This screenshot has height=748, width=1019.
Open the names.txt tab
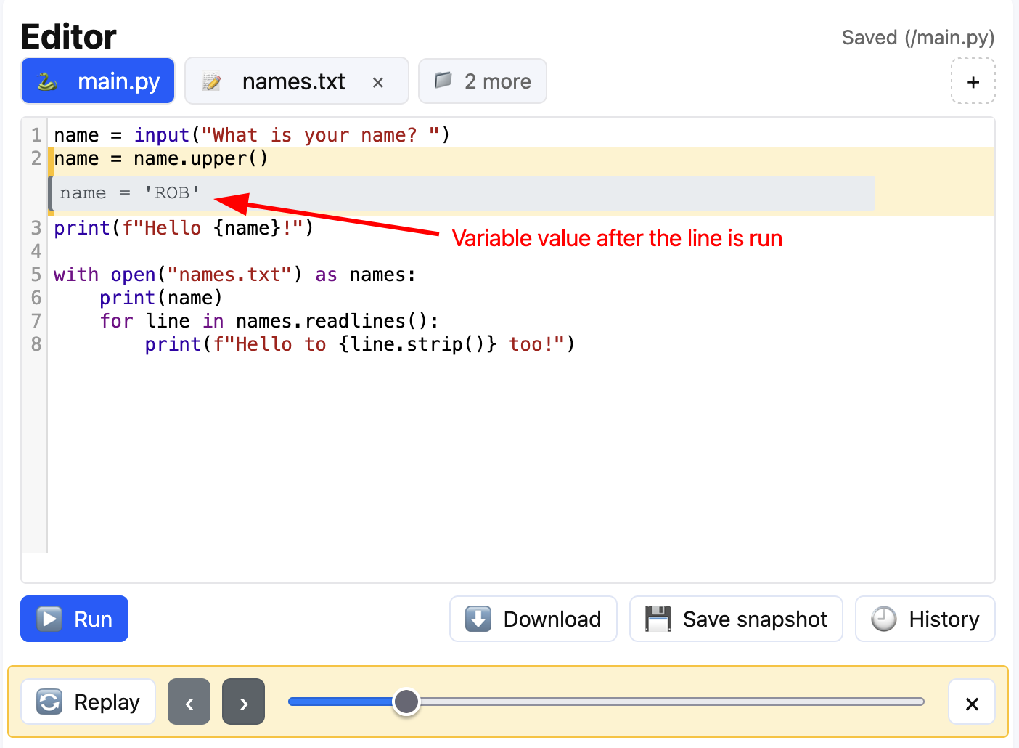point(293,81)
